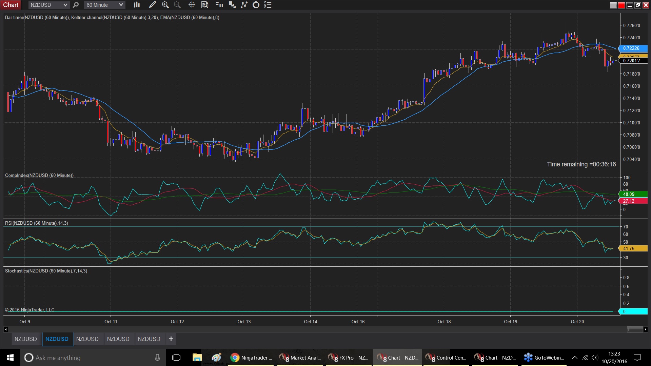This screenshot has height=366, width=651.
Task: Switch to the last NZDUSD tab
Action: (x=149, y=339)
